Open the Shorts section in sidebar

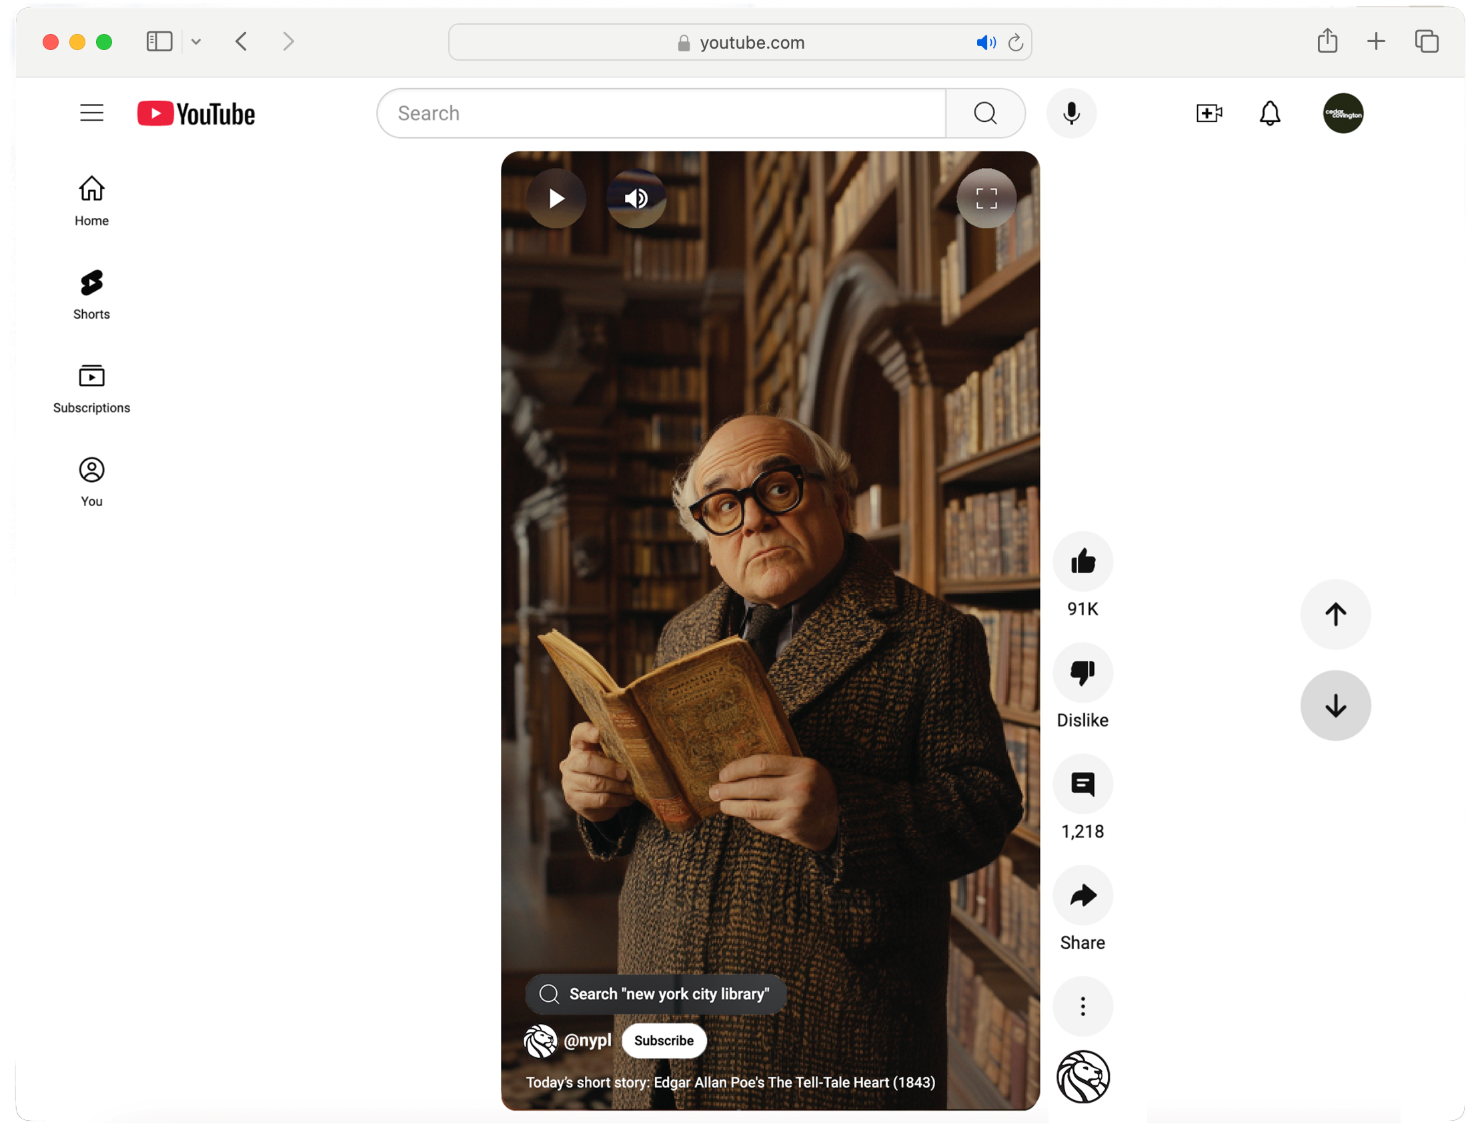coord(91,293)
